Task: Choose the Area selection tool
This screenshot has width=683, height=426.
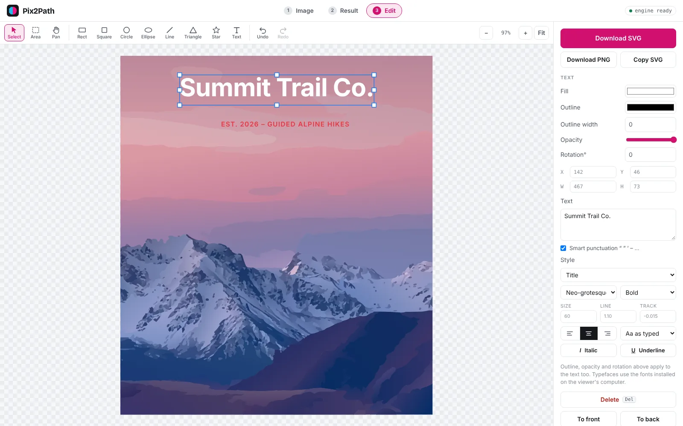Action: pos(36,33)
